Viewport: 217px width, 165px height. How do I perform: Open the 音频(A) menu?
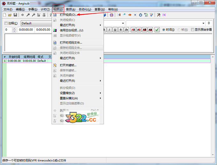click(71, 9)
